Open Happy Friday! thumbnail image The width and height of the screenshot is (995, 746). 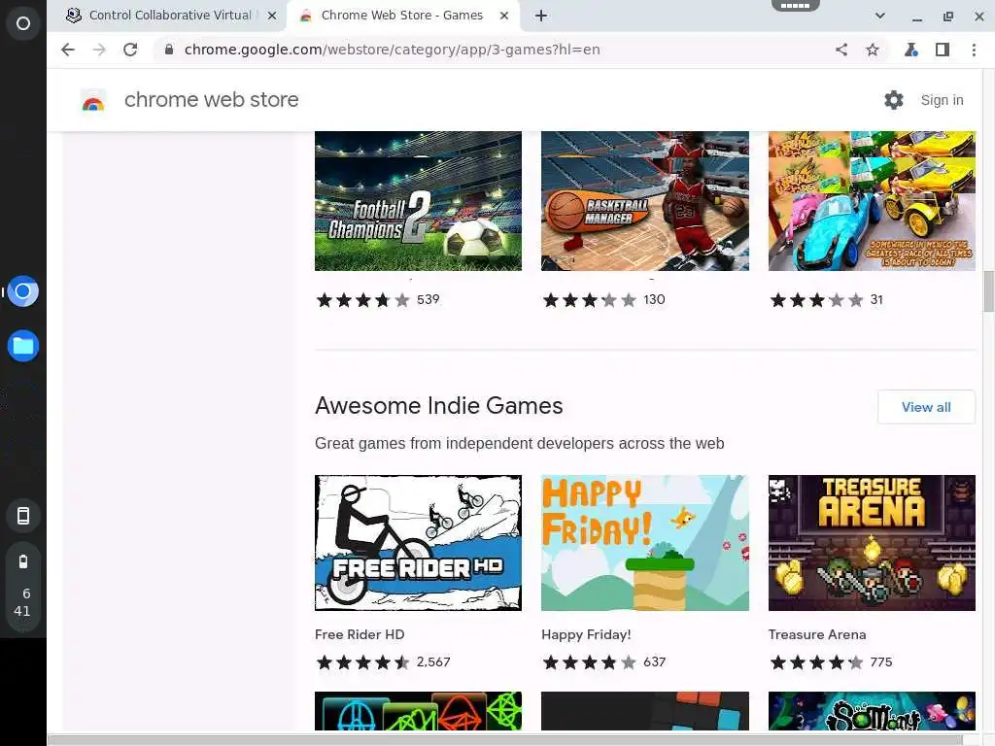pos(645,543)
